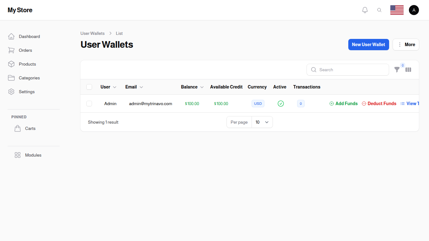Click the green Active status check icon
This screenshot has height=241, width=429.
[x=280, y=104]
